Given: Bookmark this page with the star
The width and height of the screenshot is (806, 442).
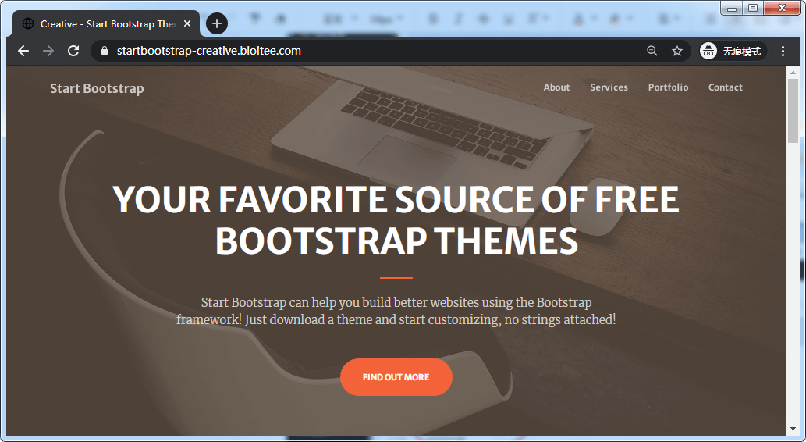Looking at the screenshot, I should click(x=677, y=51).
